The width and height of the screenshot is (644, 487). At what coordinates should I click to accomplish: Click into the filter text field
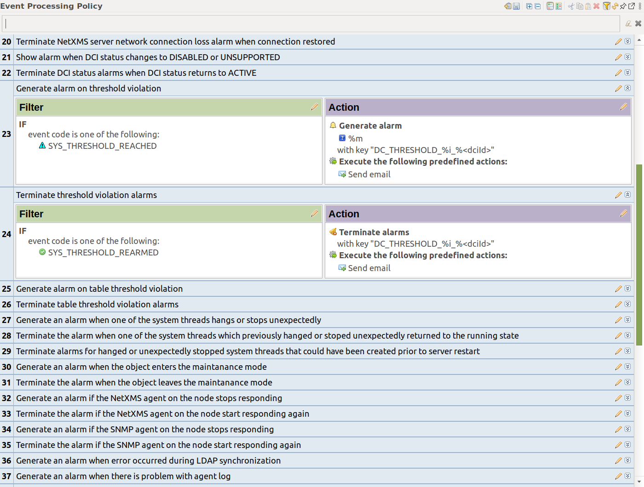(x=311, y=23)
